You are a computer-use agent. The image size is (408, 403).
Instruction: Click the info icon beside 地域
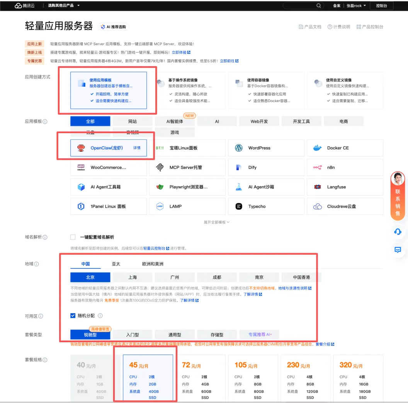[x=36, y=264]
